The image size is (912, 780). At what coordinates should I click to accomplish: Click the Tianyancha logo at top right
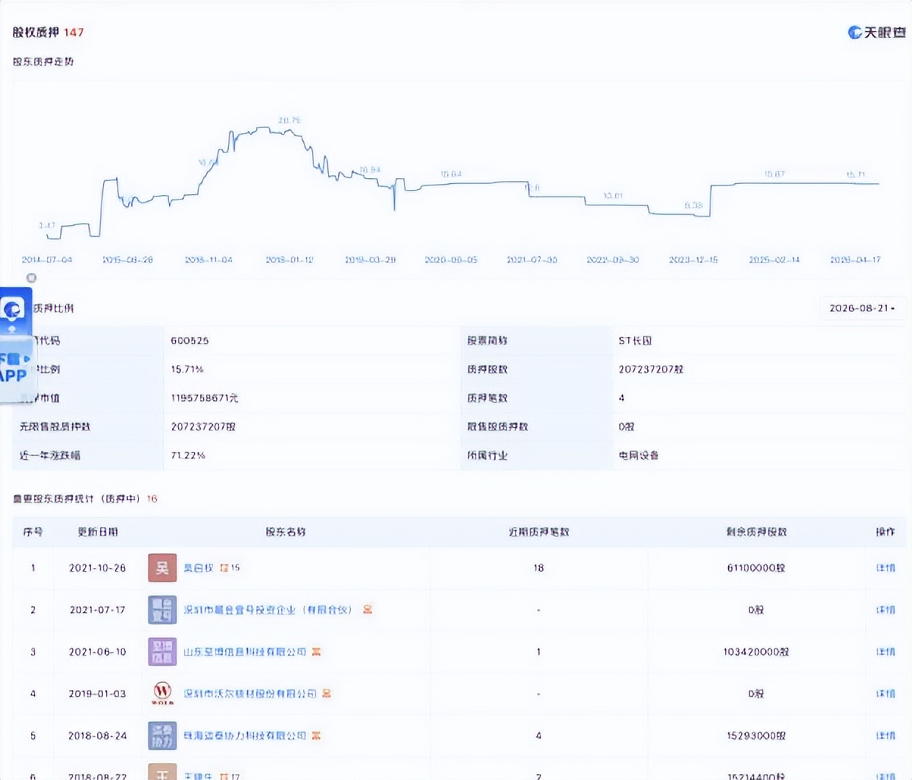pyautogui.click(x=877, y=32)
